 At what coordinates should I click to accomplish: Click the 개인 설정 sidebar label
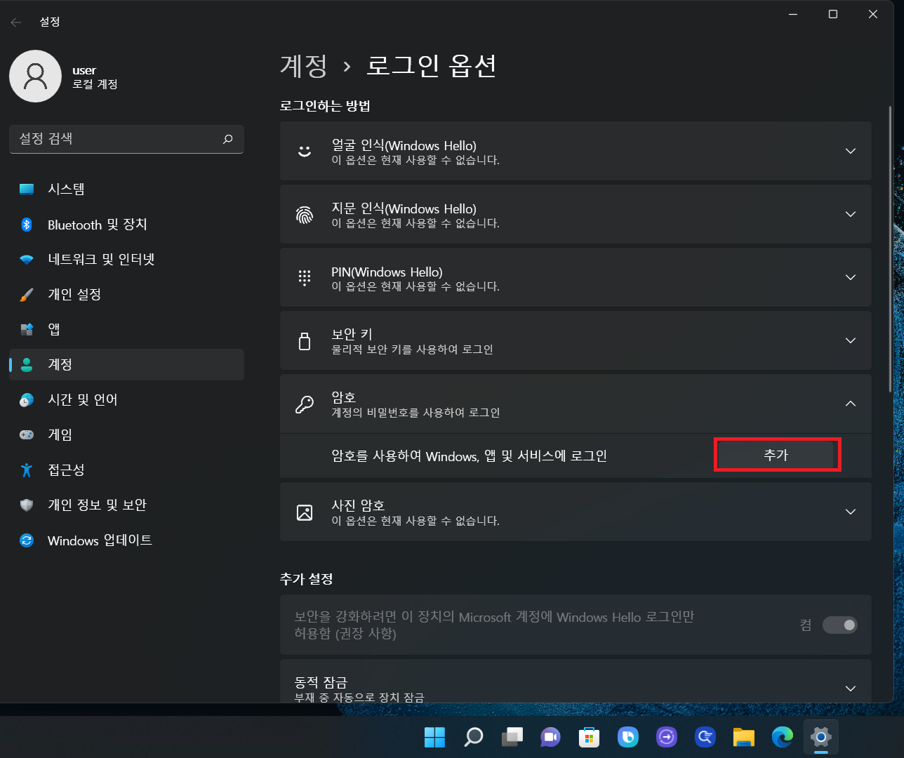point(74,295)
